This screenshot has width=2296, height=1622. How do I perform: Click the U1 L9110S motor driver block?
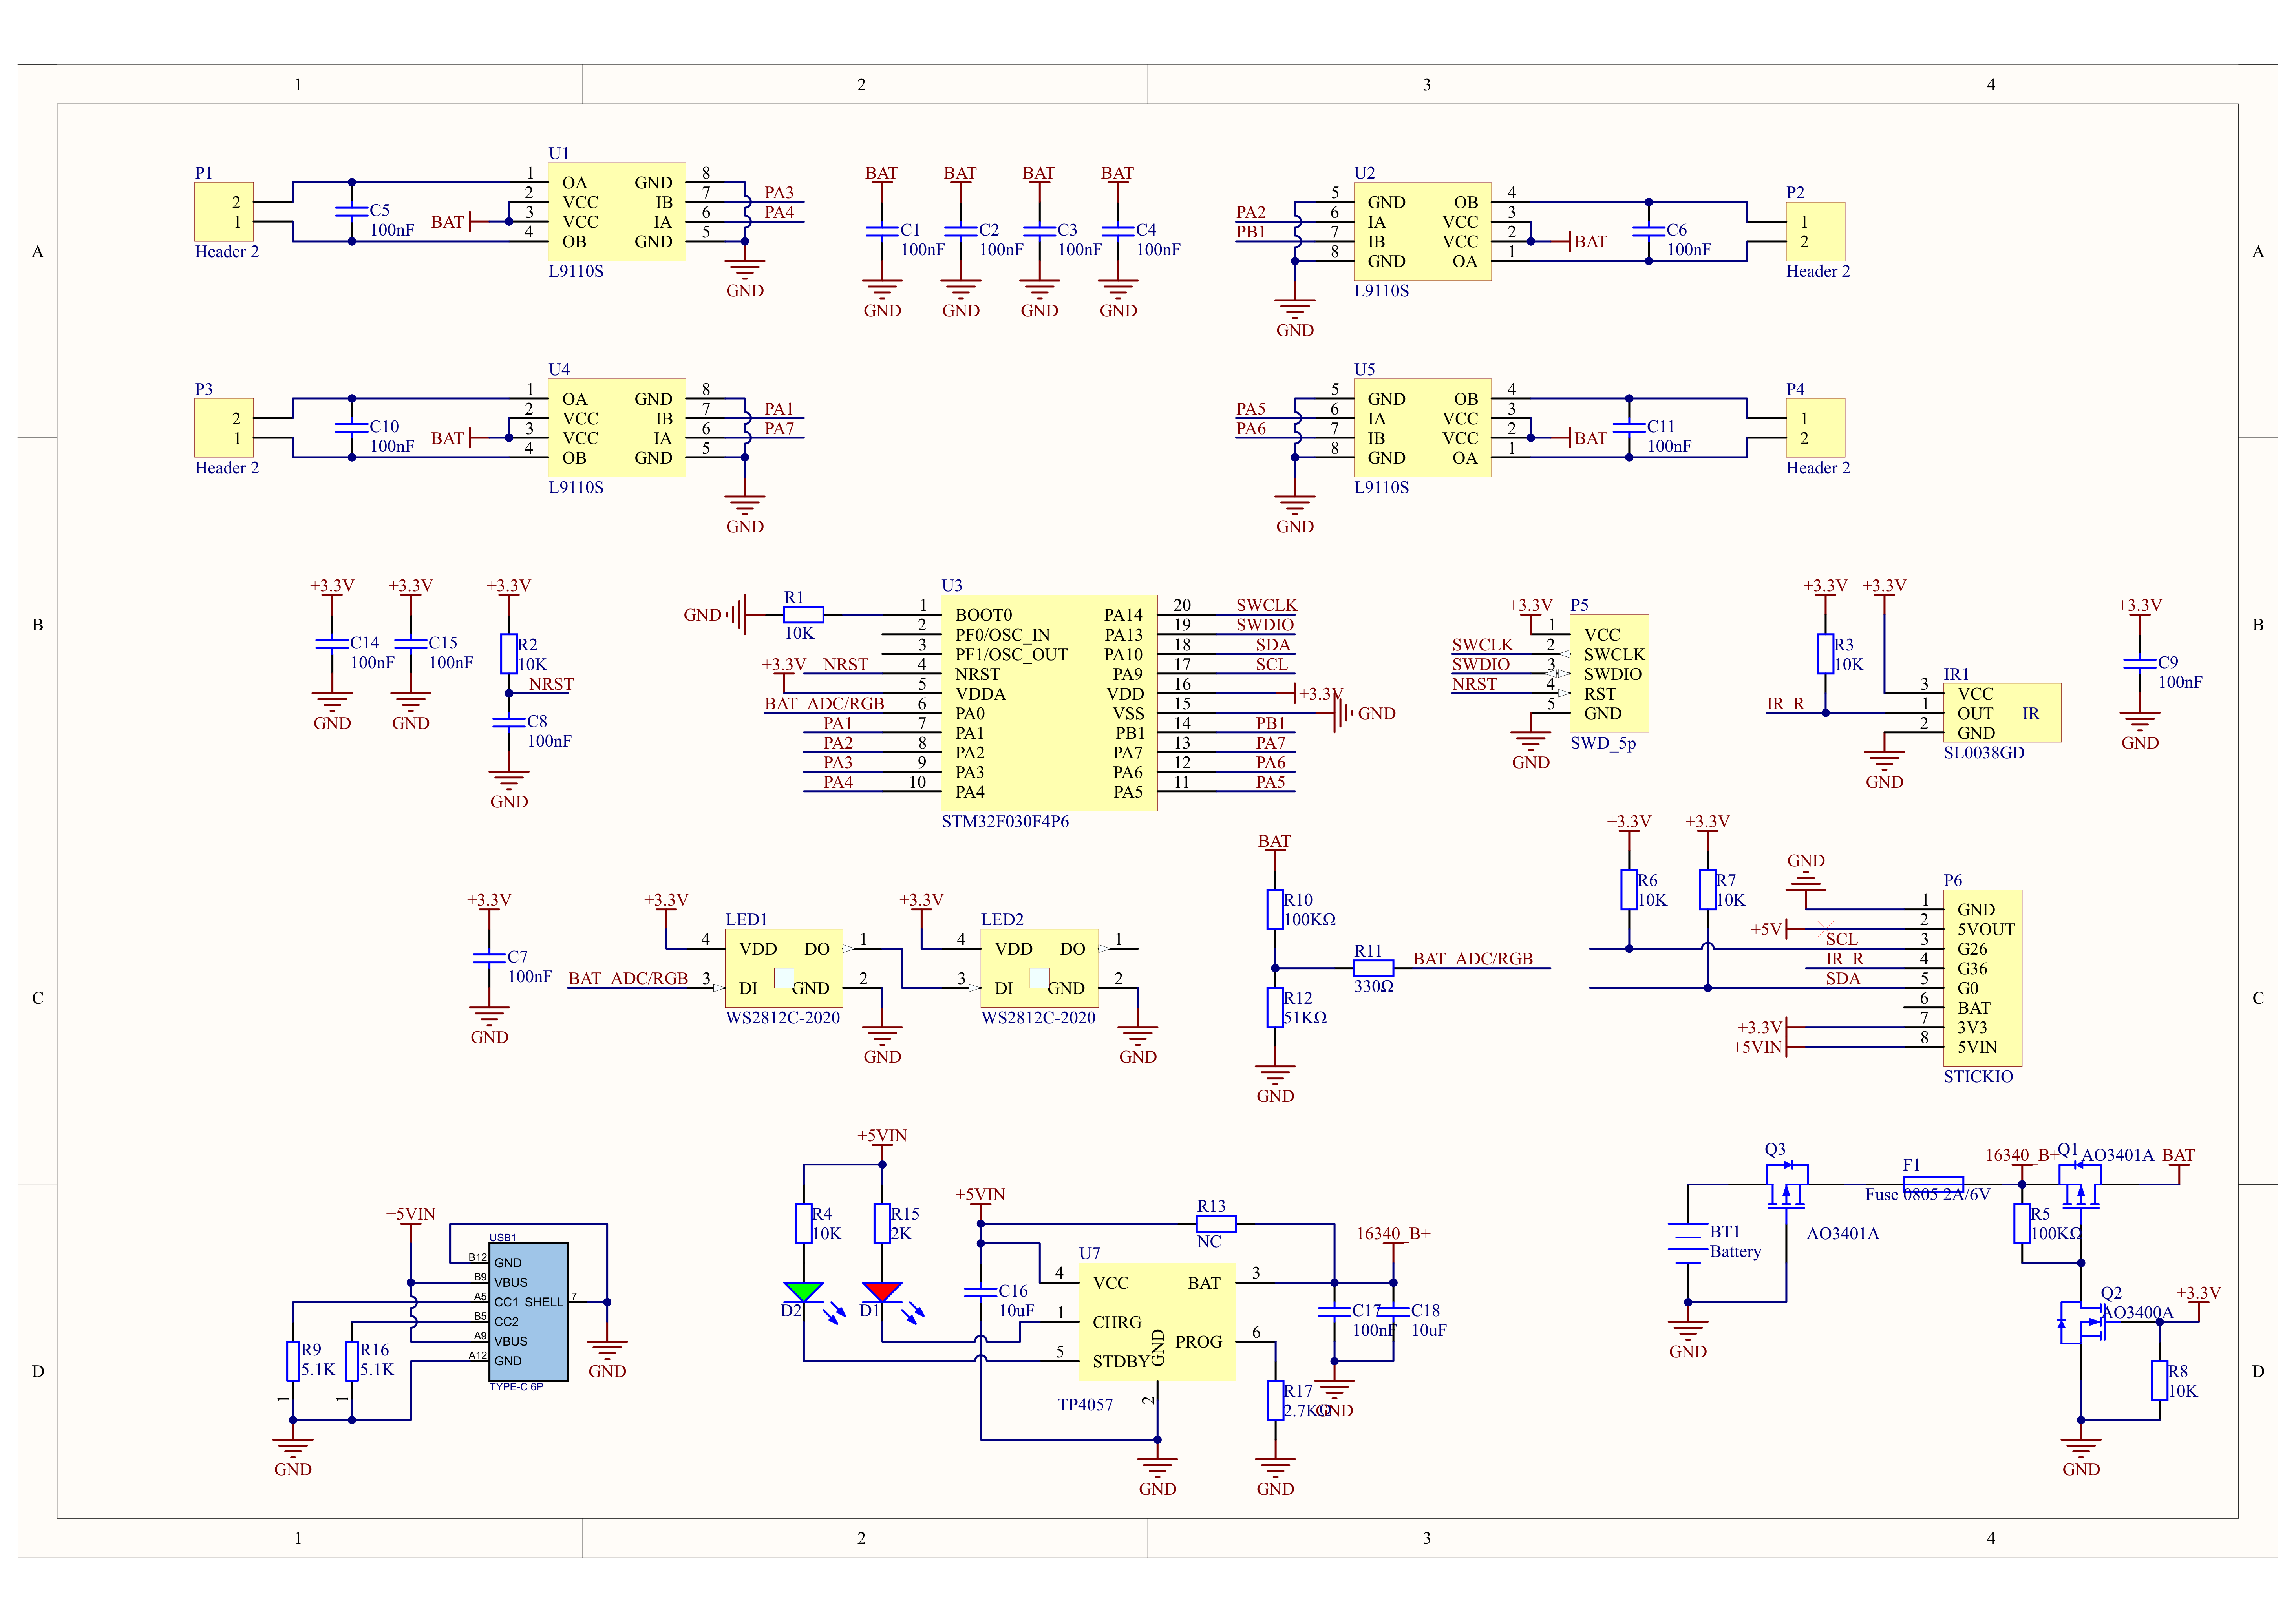617,212
